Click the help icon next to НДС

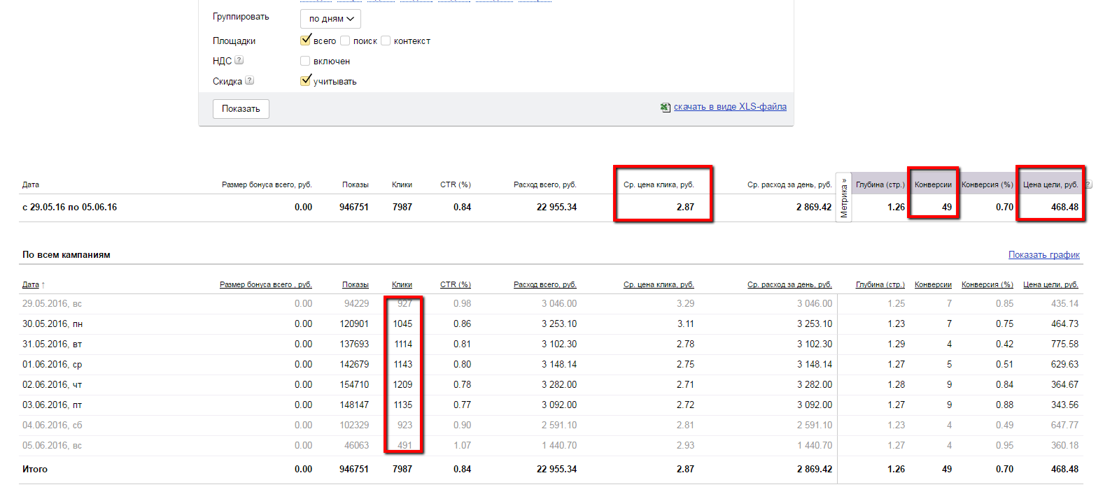click(239, 61)
